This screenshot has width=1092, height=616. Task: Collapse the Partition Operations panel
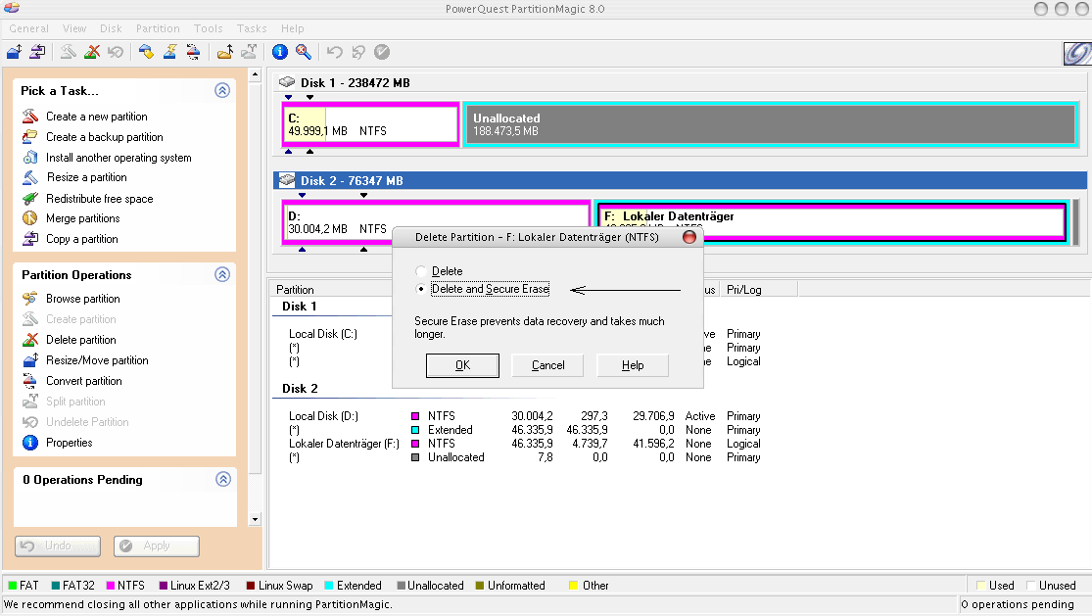click(x=222, y=274)
